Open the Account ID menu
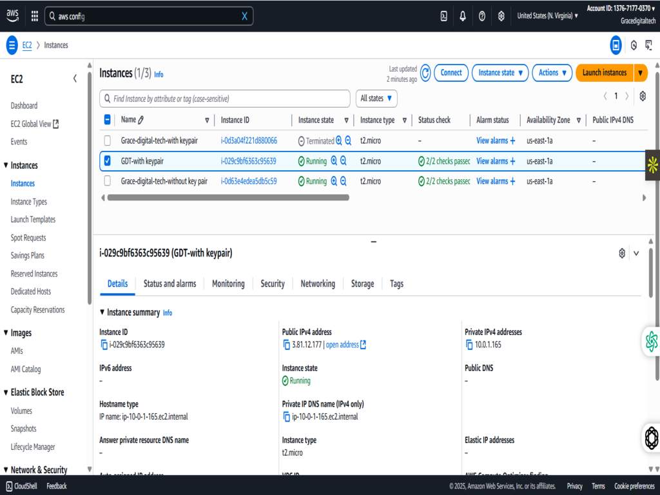660x495 pixels. [621, 8]
